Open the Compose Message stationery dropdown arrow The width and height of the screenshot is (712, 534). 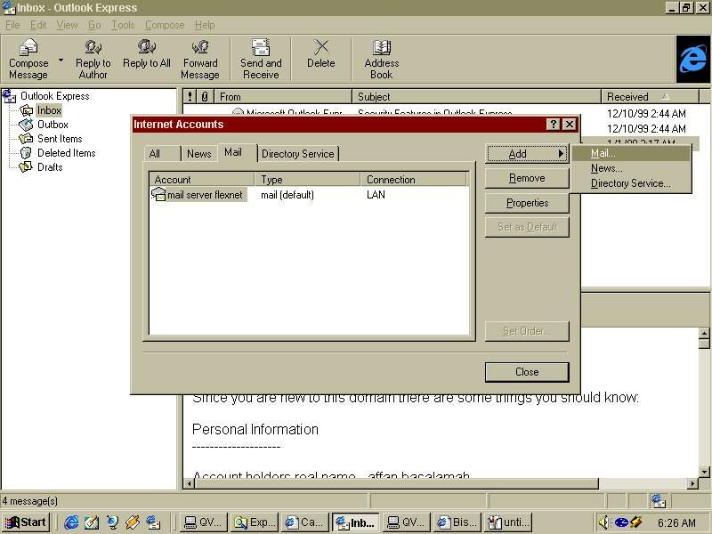point(61,61)
